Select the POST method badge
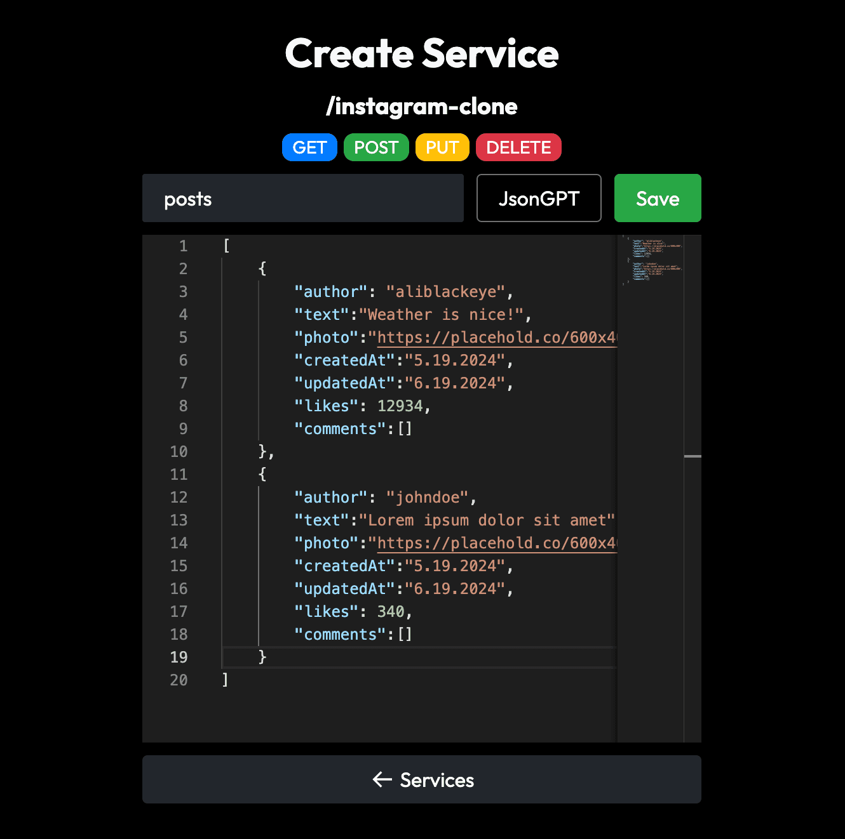 [x=376, y=147]
